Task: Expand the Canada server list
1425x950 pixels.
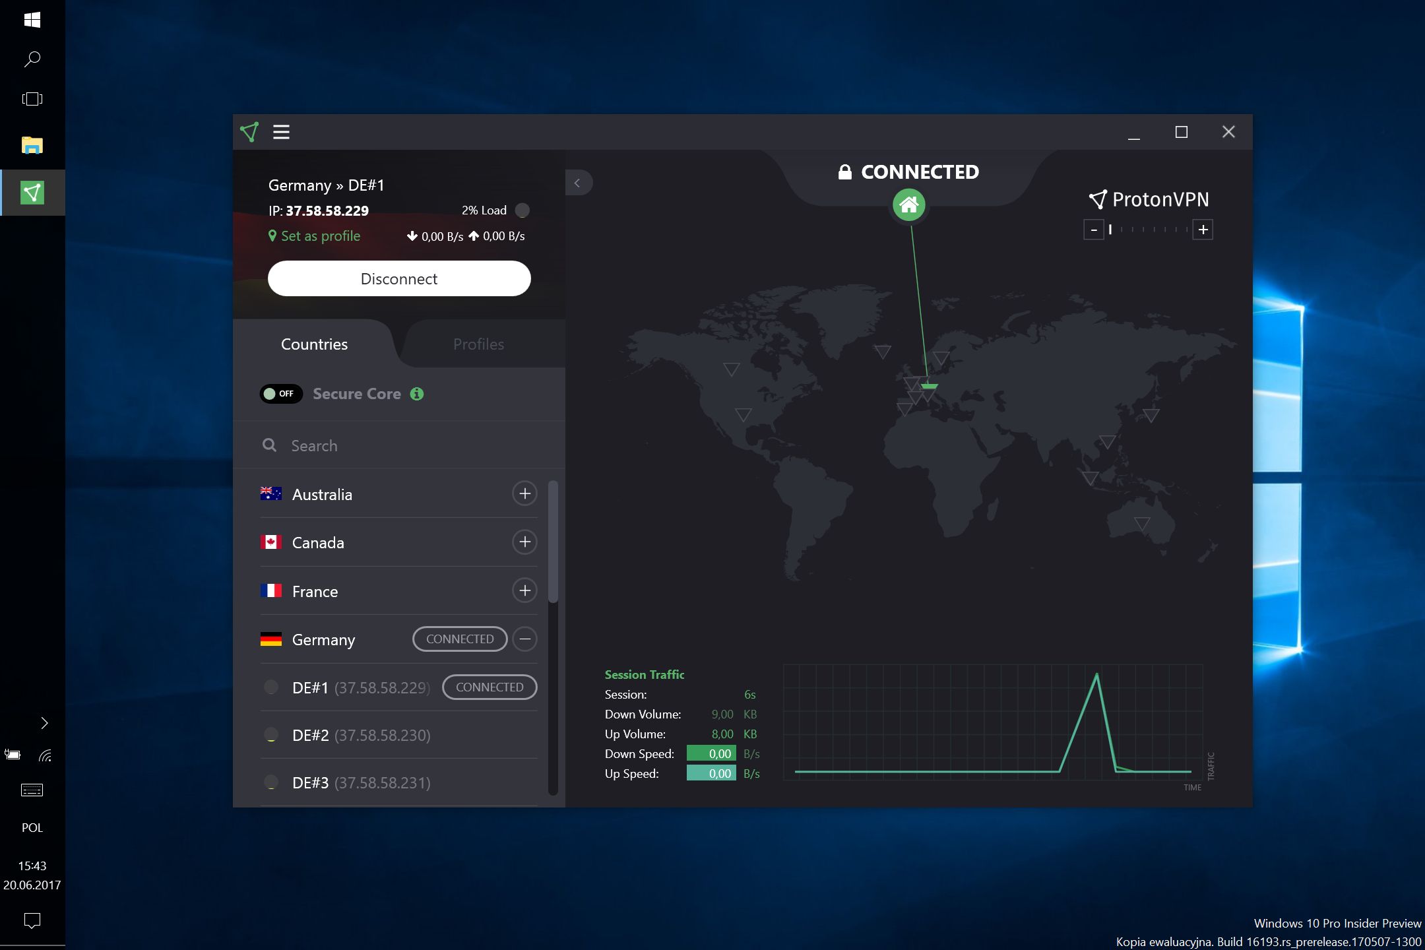Action: (524, 542)
